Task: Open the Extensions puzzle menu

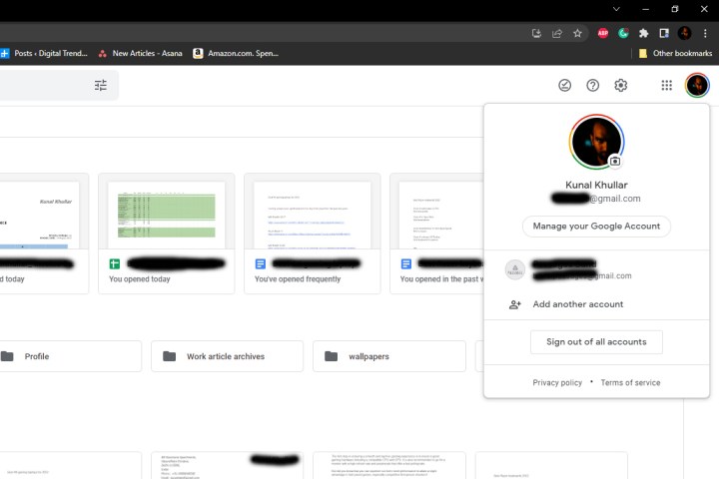Action: pyautogui.click(x=643, y=33)
